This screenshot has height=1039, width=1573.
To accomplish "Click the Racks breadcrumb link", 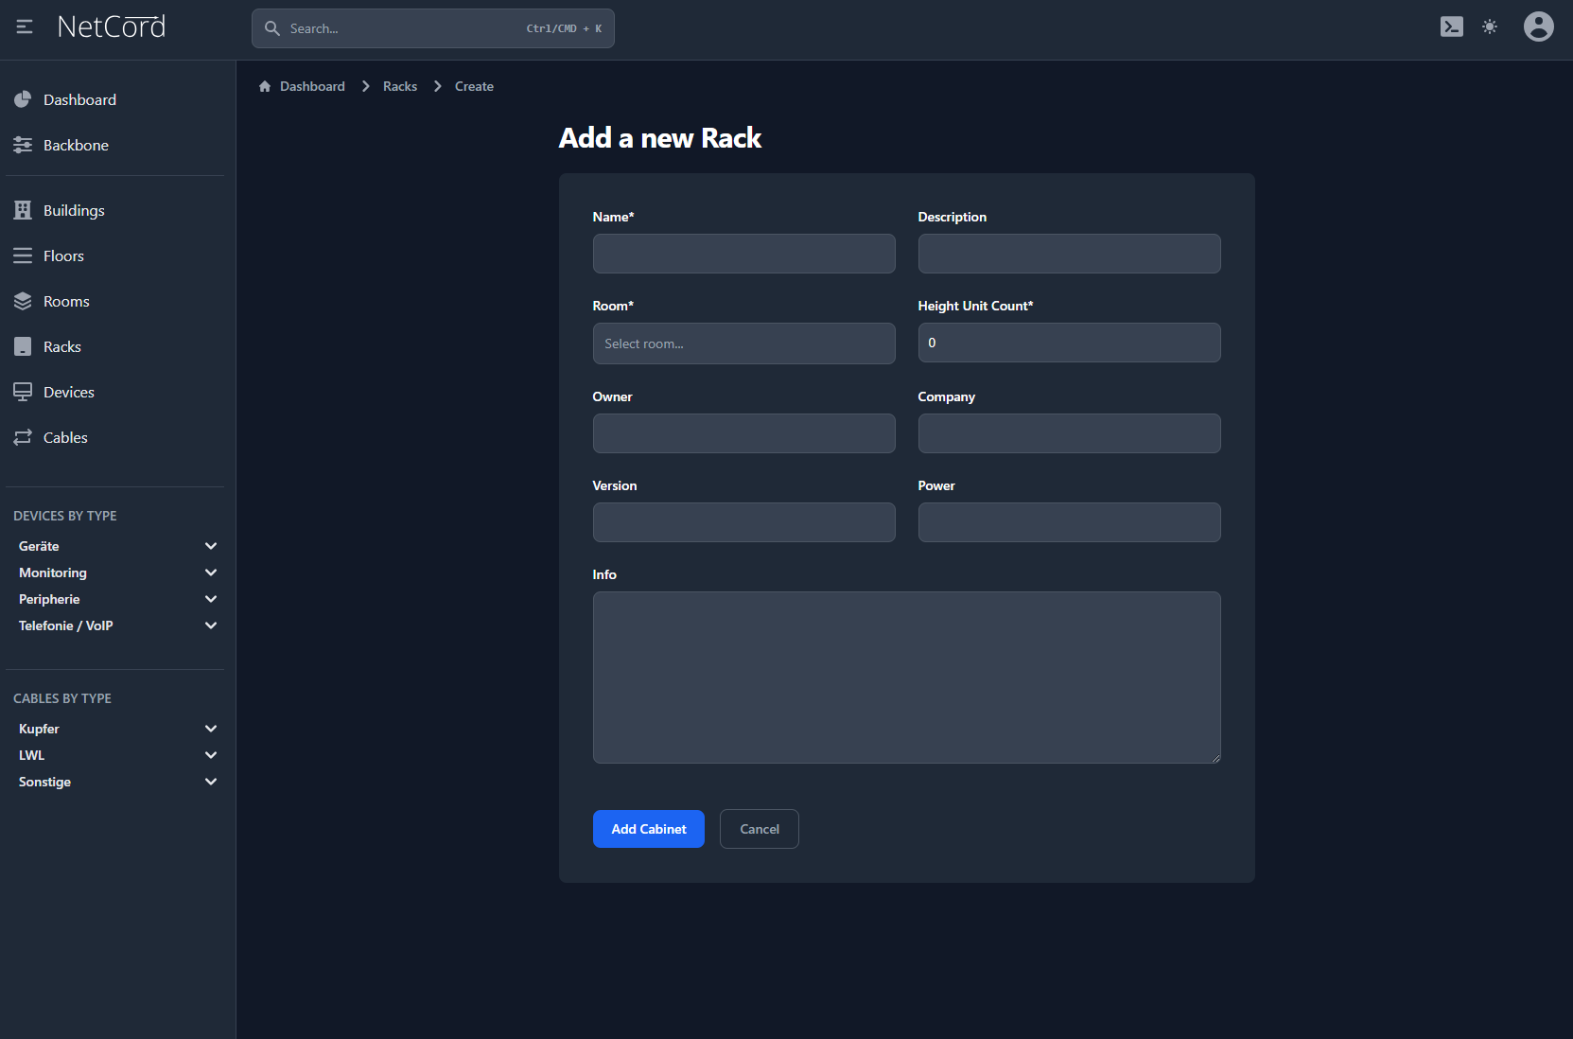I will tap(400, 87).
